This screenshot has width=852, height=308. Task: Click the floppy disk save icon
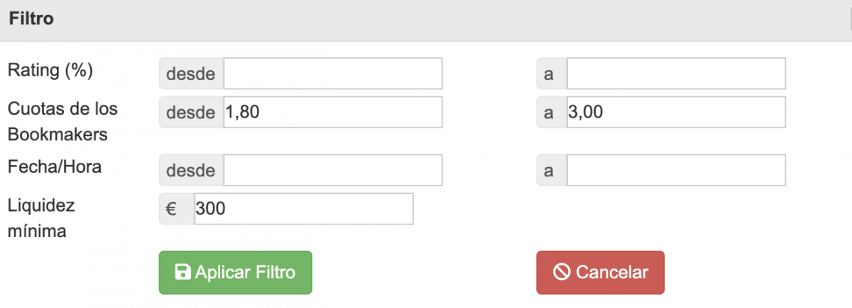click(x=182, y=273)
